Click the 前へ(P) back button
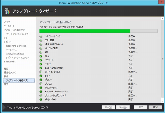Image resolution: width=165 pixels, height=113 pixels. click(108, 107)
